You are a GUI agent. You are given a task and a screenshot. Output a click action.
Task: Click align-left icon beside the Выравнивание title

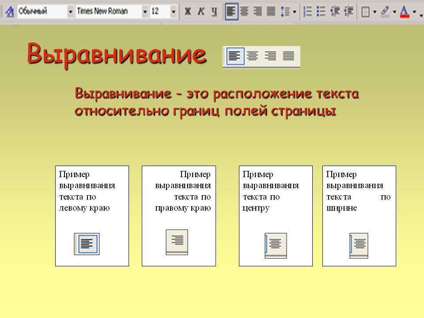pos(235,56)
